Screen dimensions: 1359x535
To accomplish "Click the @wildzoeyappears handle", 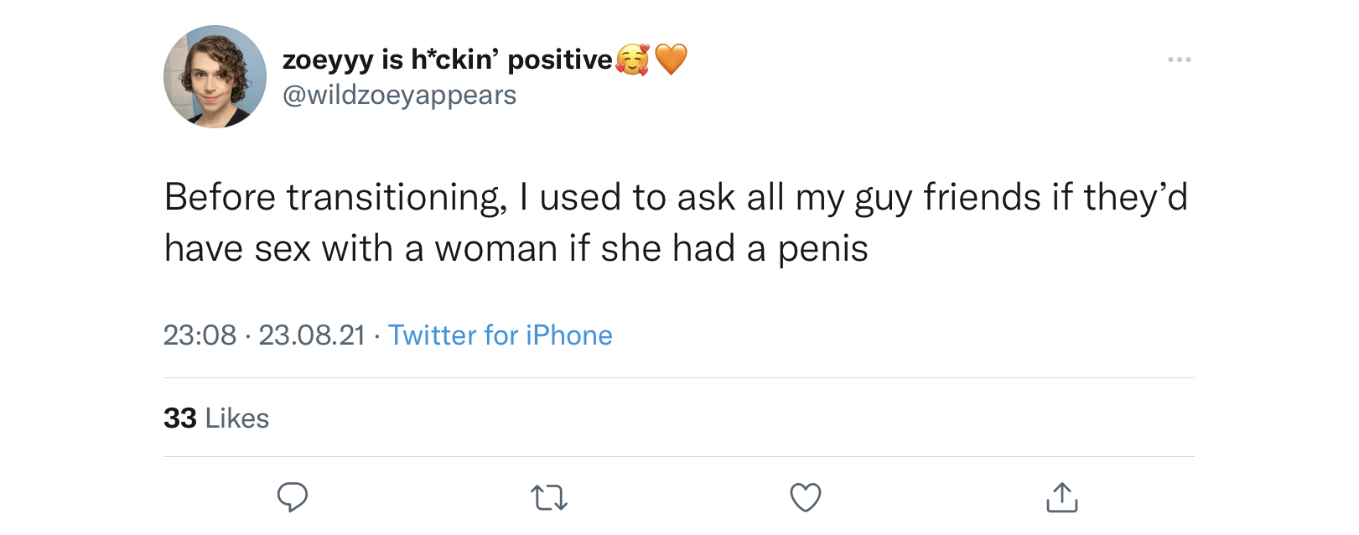I will point(399,96).
